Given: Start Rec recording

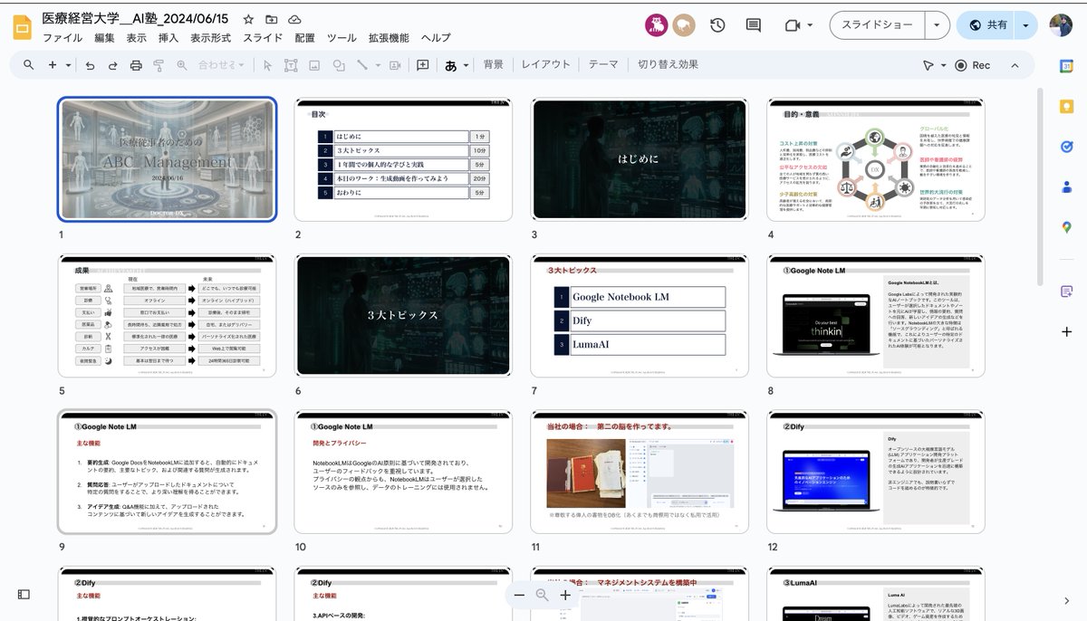Looking at the screenshot, I should click(974, 65).
